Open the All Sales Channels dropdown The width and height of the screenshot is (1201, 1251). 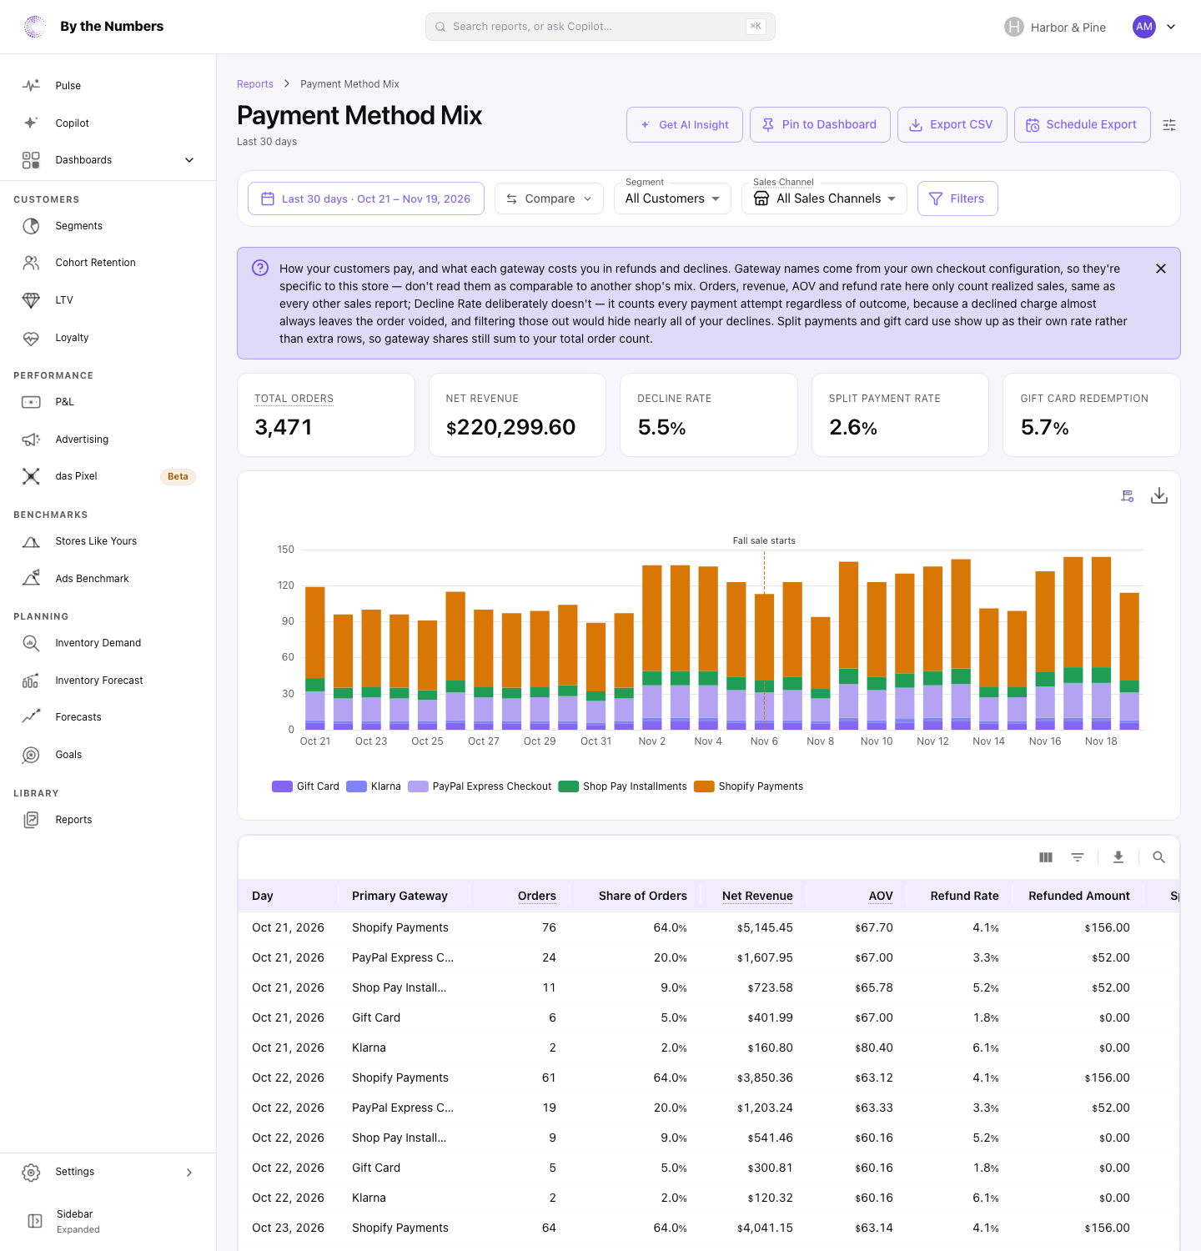coord(824,198)
